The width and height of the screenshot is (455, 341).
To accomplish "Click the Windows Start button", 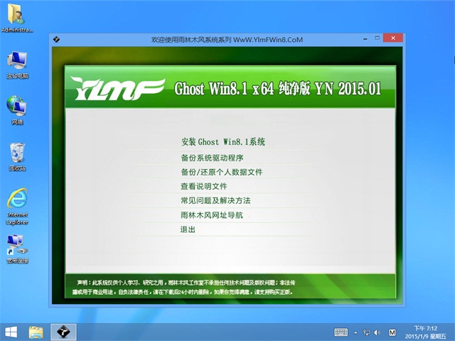I will (x=11, y=332).
